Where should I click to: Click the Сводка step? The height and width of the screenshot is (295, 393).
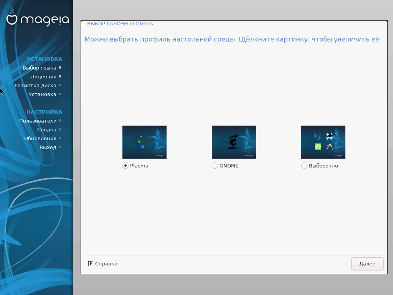click(x=46, y=130)
